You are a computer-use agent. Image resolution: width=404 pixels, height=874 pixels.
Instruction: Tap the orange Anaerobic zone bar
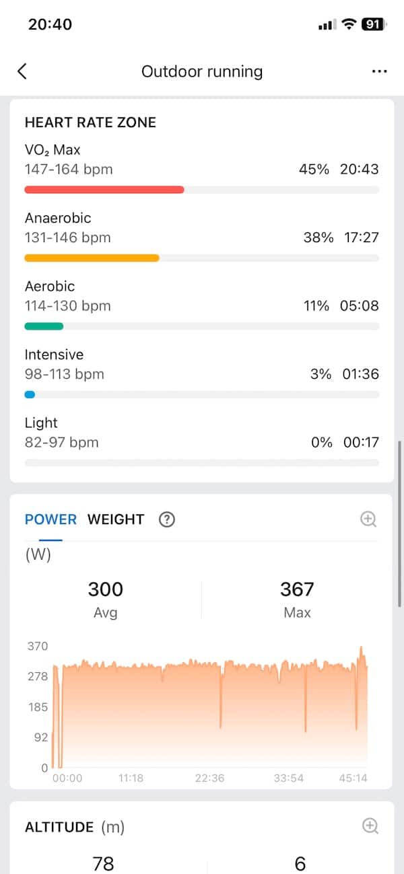click(92, 258)
